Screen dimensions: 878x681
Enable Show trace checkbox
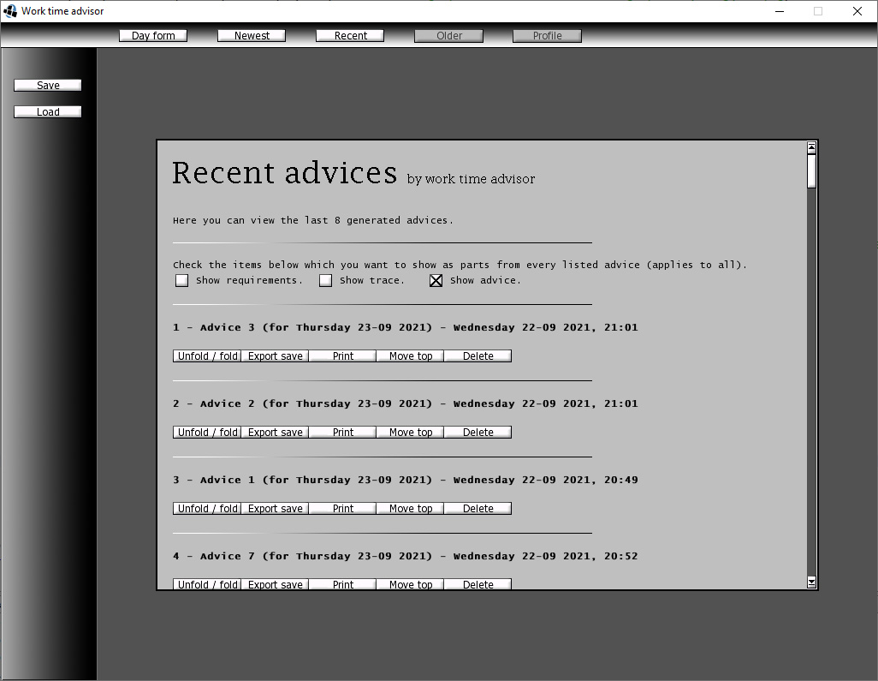click(325, 280)
